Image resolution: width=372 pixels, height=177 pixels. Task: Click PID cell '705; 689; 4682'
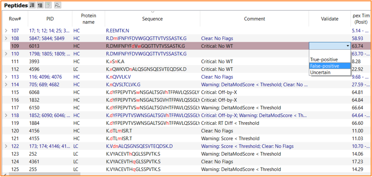(x=44, y=85)
